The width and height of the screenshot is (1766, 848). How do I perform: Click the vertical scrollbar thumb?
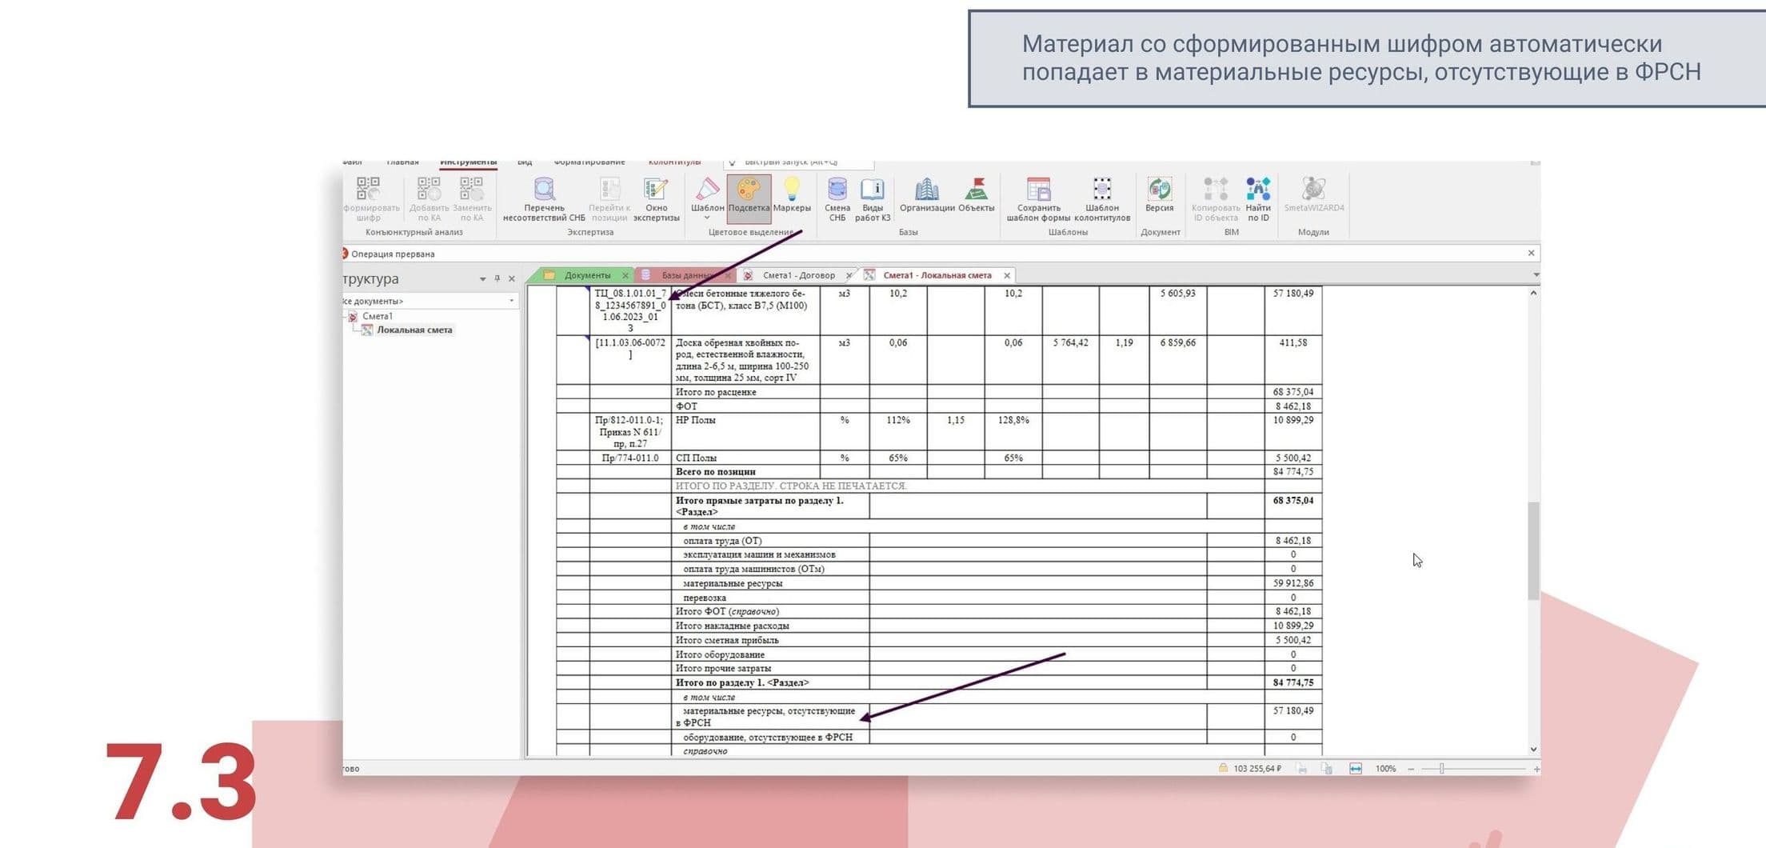(1533, 550)
